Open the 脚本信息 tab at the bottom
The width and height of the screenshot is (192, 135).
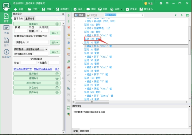85,131
